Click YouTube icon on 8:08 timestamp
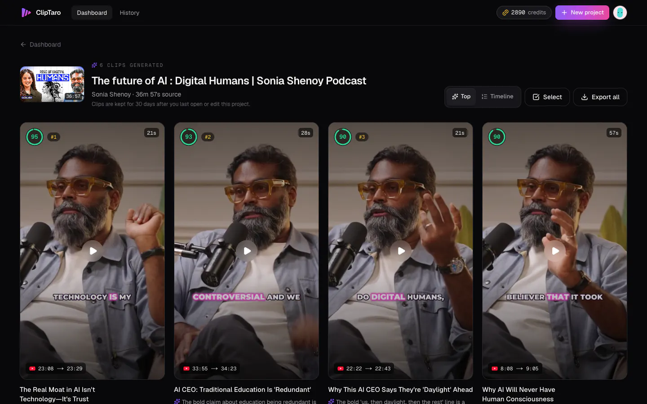The image size is (647, 404). [495, 369]
